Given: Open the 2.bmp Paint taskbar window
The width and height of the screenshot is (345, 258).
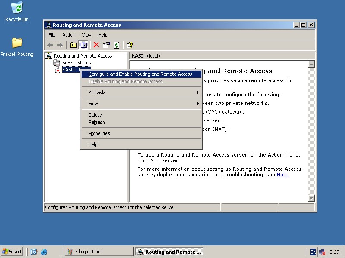Looking at the screenshot, I should pyautogui.click(x=98, y=251).
